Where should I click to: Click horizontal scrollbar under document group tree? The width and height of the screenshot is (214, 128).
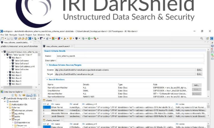tap(18, 87)
